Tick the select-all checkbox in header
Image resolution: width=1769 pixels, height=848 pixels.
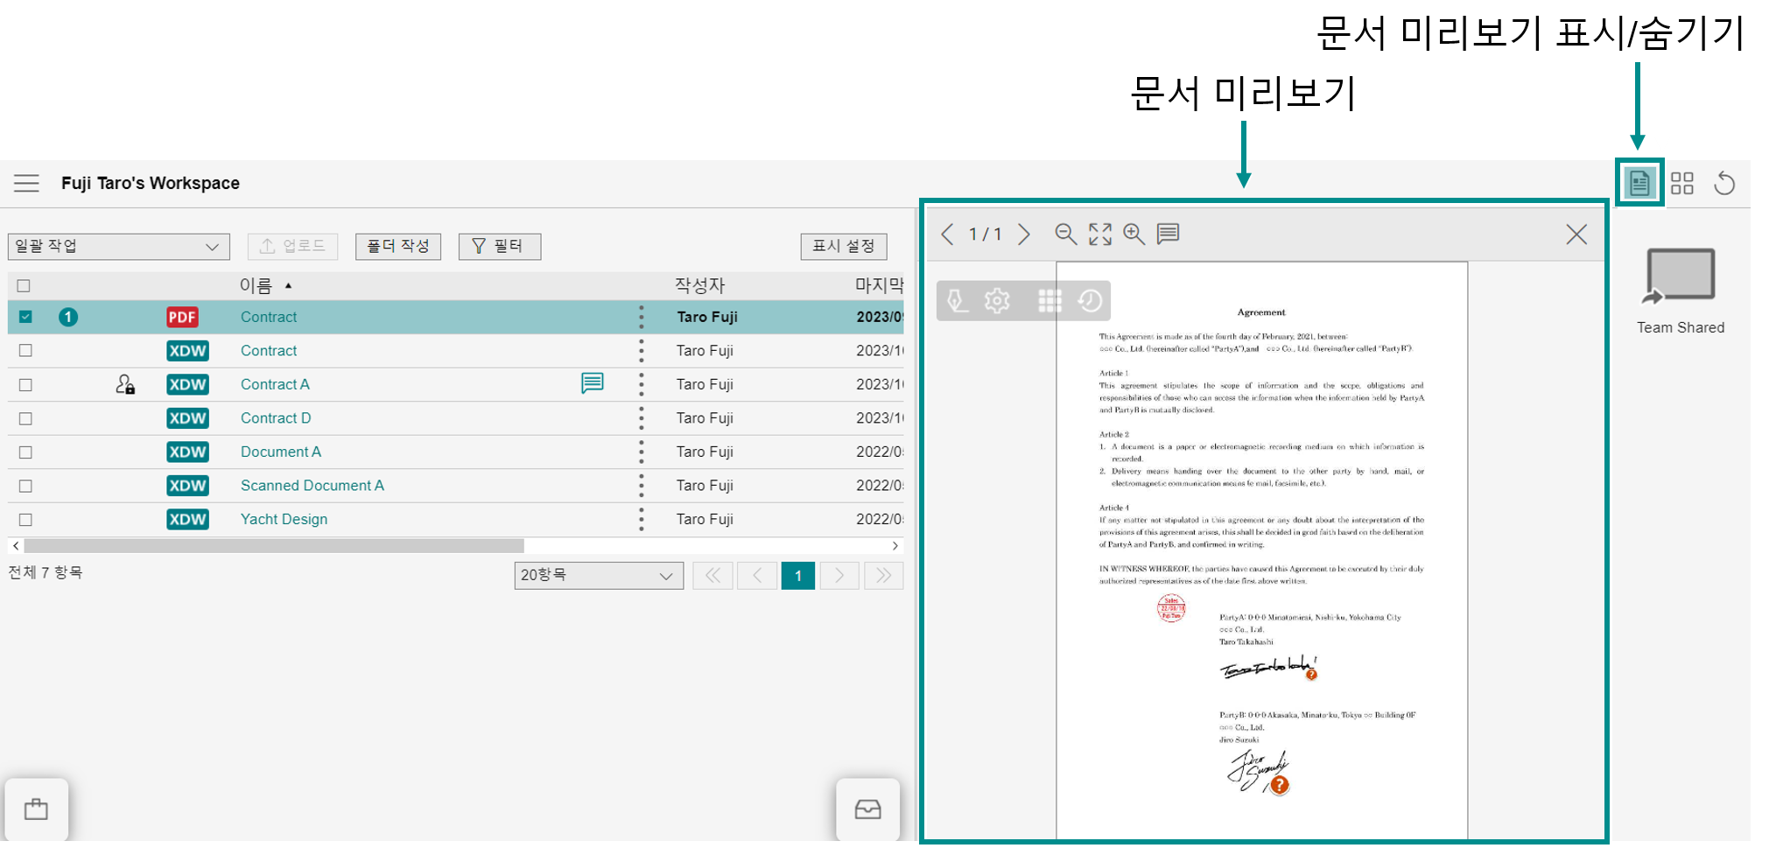tap(24, 285)
